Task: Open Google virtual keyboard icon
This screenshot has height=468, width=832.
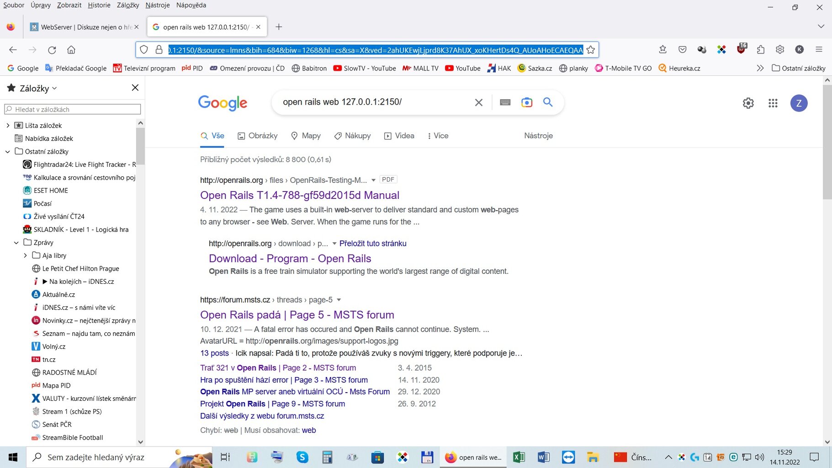Action: click(505, 102)
